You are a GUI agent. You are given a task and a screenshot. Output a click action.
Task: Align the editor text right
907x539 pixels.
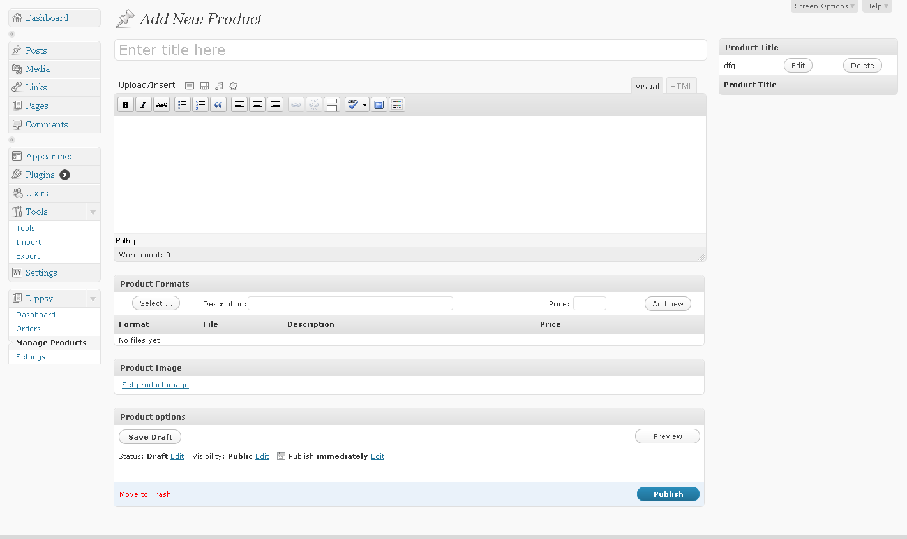275,105
